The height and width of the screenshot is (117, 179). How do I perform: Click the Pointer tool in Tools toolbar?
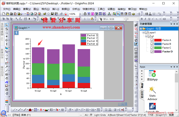[x=7, y=25]
